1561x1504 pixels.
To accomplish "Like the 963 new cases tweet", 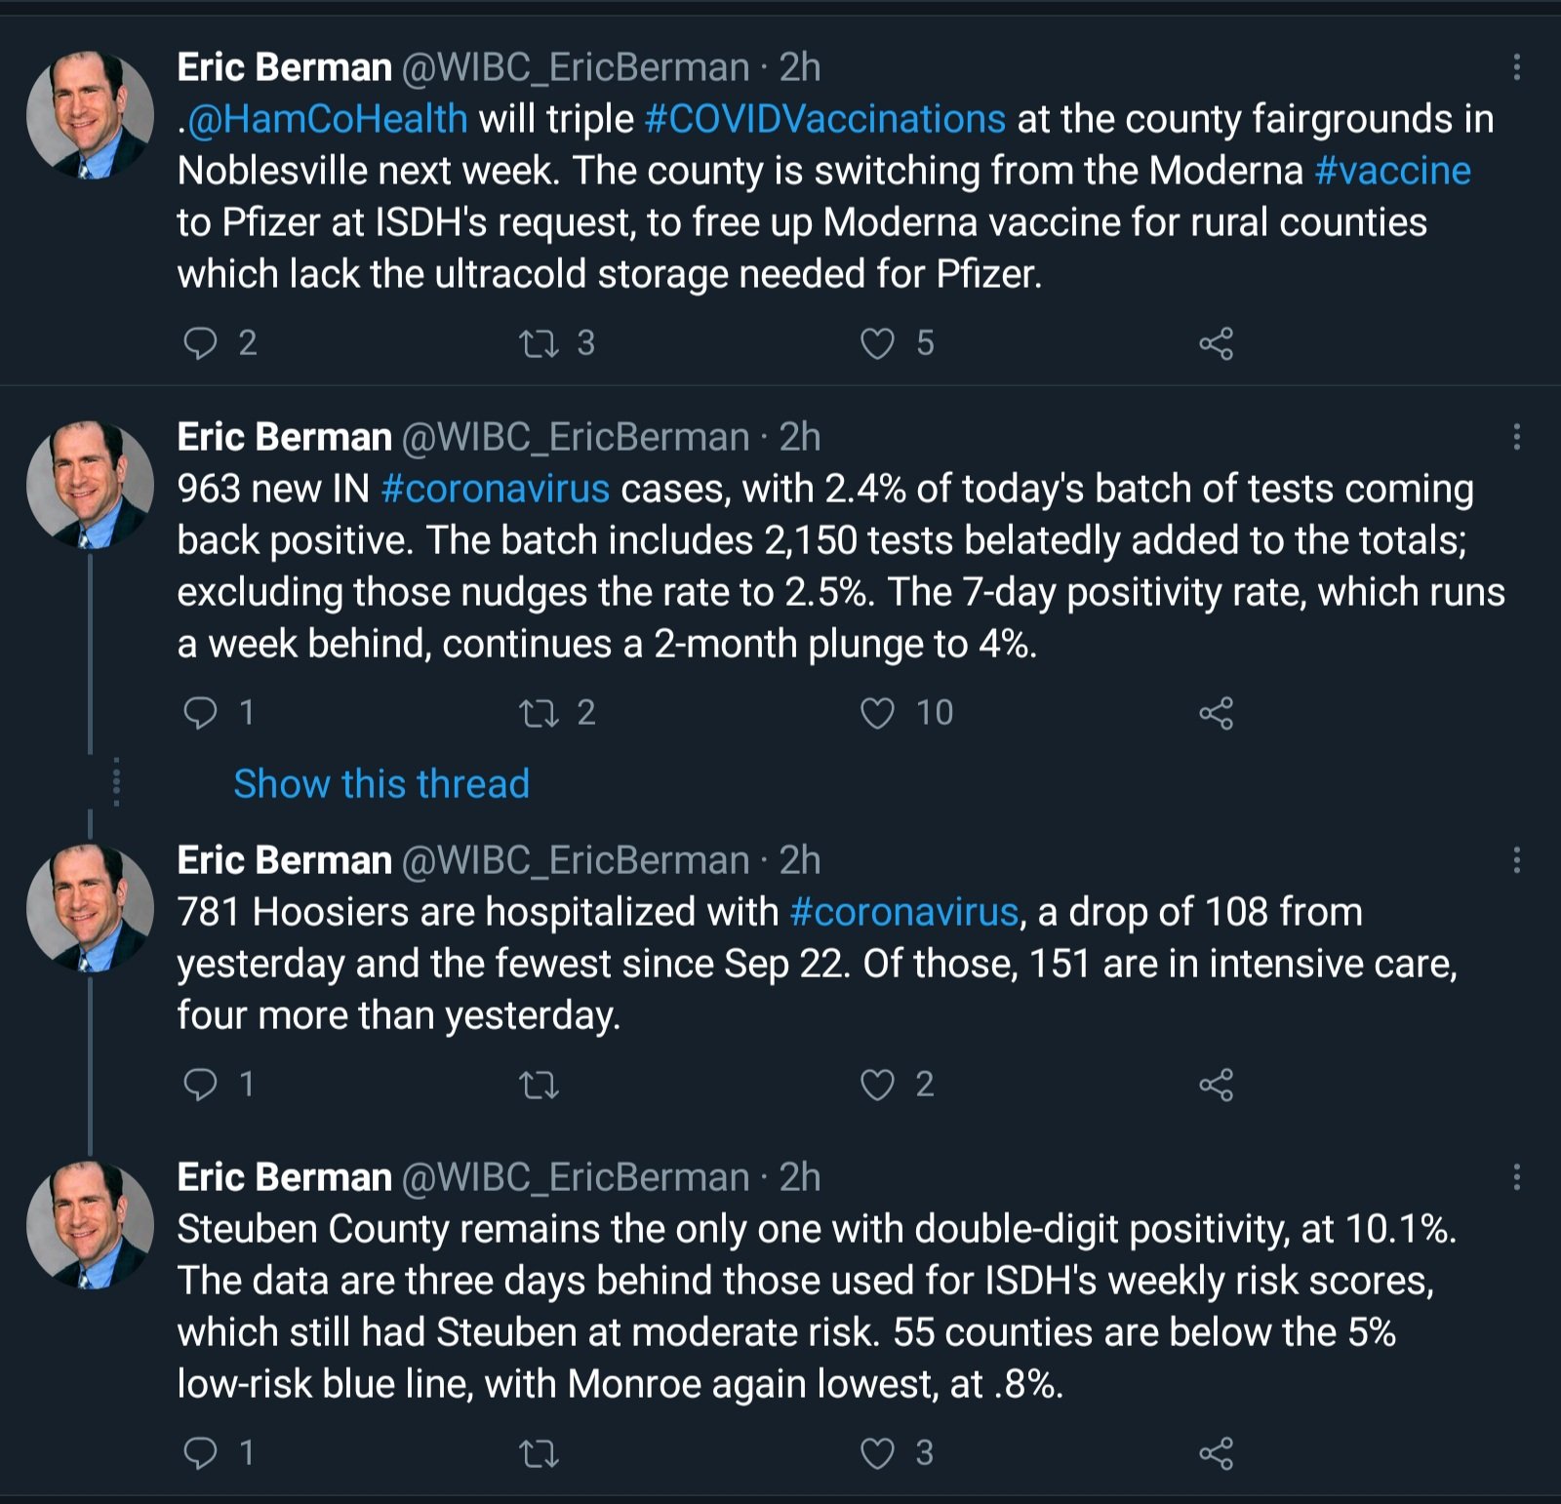I will [x=877, y=713].
